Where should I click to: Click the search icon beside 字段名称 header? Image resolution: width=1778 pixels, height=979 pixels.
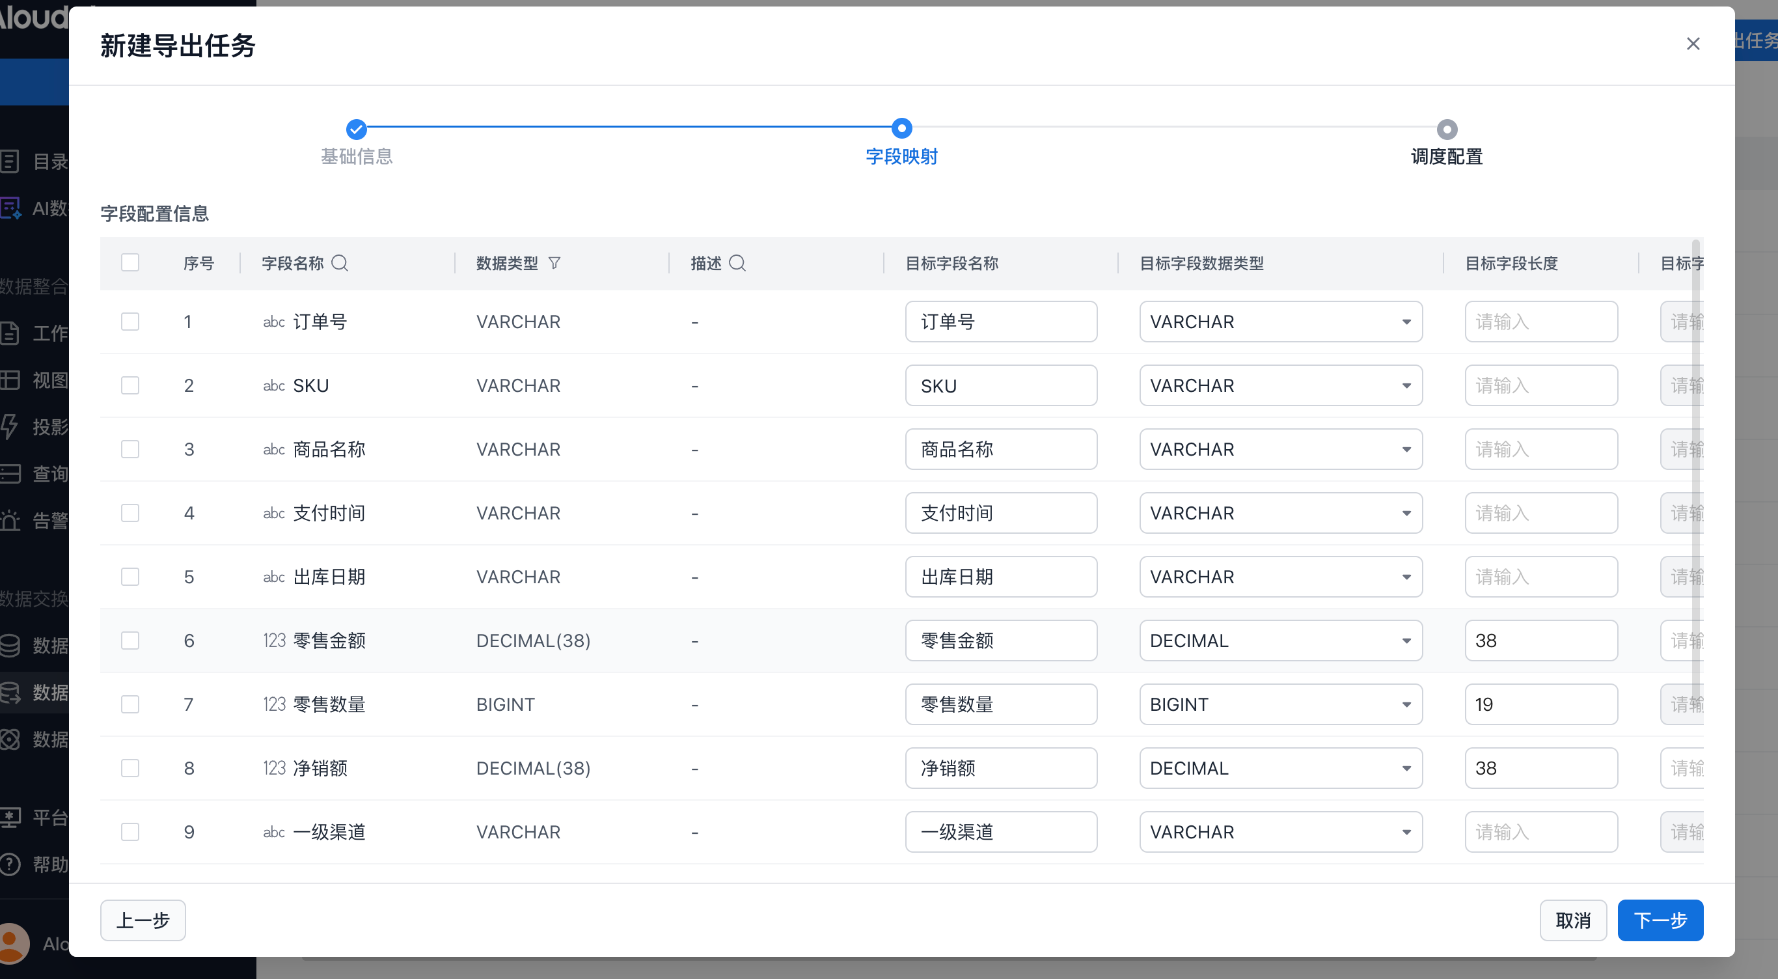[x=340, y=263]
